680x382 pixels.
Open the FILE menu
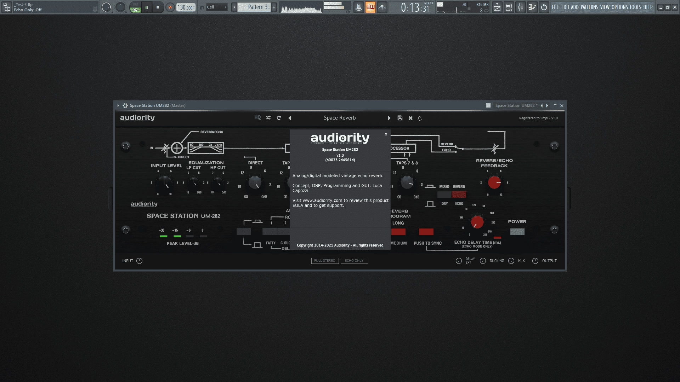(555, 7)
